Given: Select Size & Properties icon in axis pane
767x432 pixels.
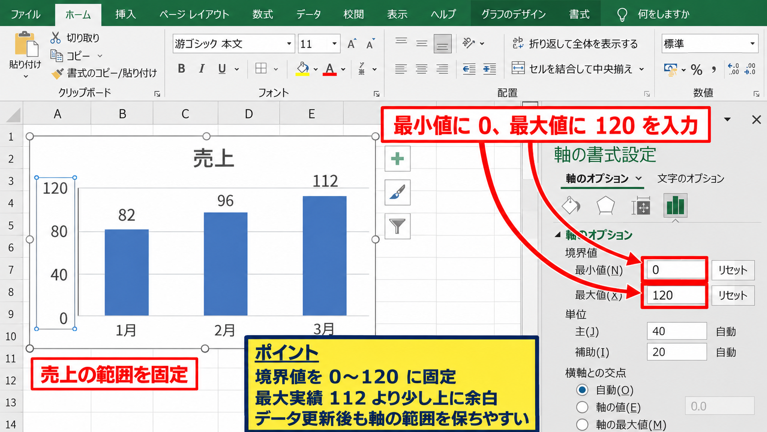Looking at the screenshot, I should pos(641,206).
